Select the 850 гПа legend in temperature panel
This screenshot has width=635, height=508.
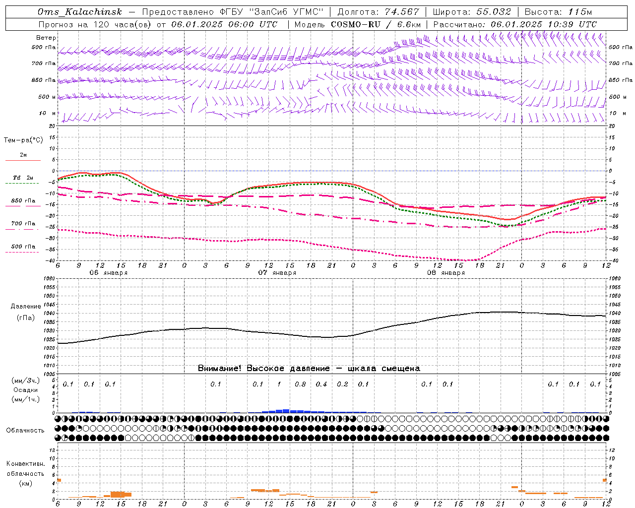pyautogui.click(x=23, y=201)
